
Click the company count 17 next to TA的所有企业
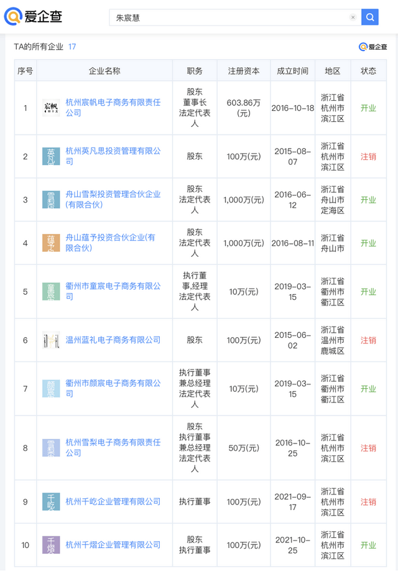coord(72,47)
